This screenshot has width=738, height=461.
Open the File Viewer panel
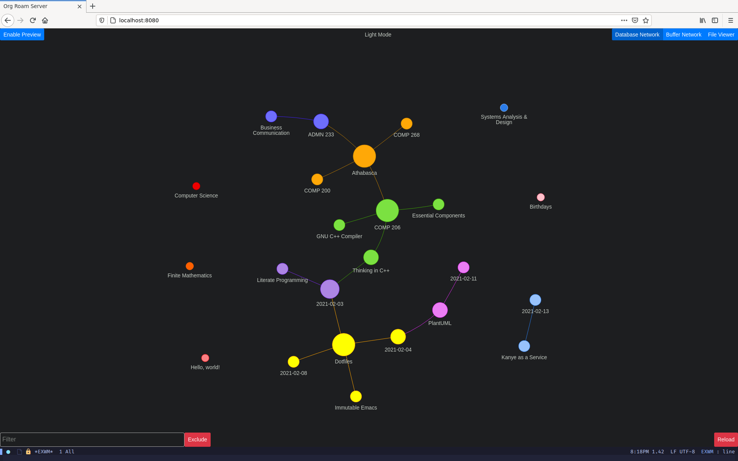(x=721, y=35)
